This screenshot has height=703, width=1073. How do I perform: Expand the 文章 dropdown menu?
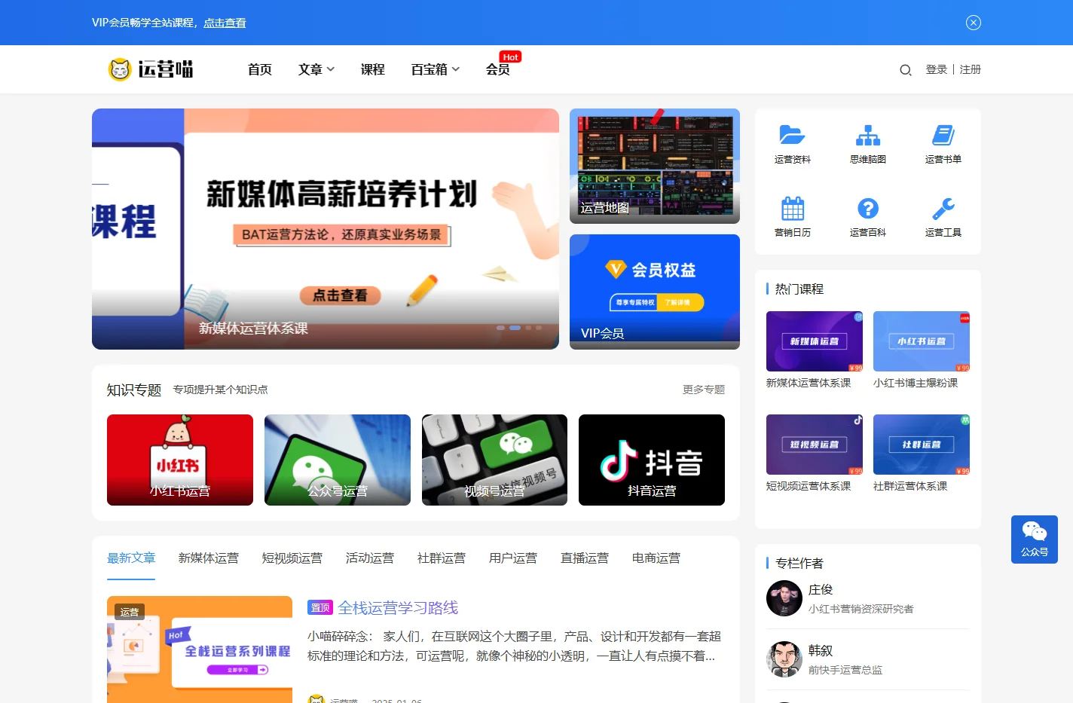pos(316,69)
